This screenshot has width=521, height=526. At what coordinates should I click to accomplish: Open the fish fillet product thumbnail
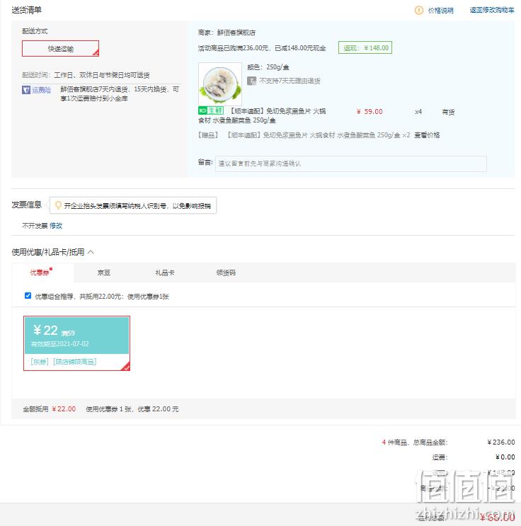click(x=220, y=84)
